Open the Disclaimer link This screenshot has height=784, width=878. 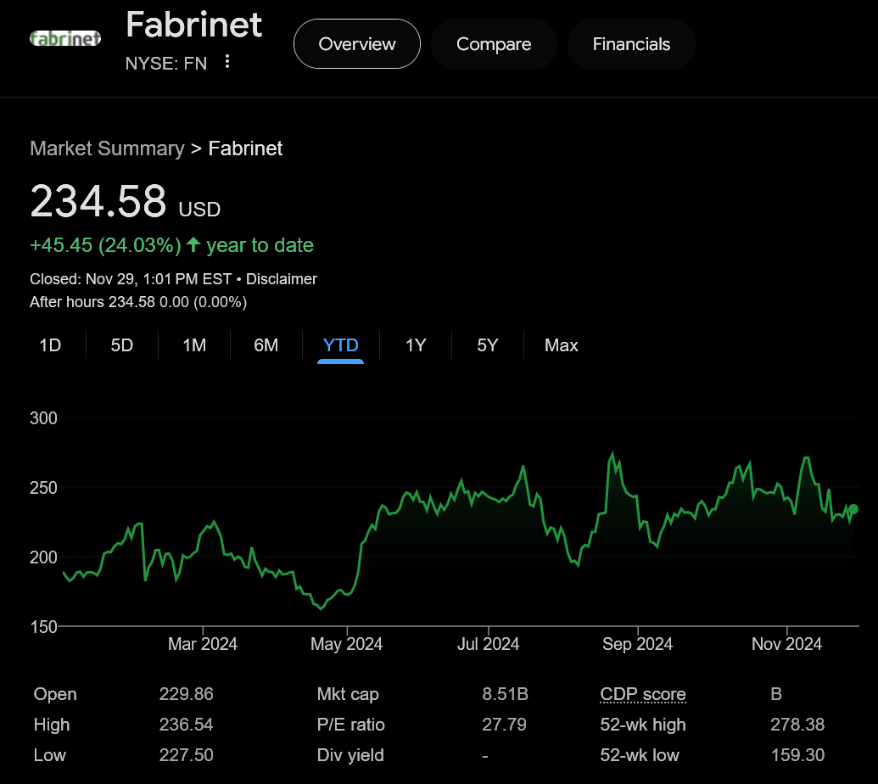click(x=281, y=279)
